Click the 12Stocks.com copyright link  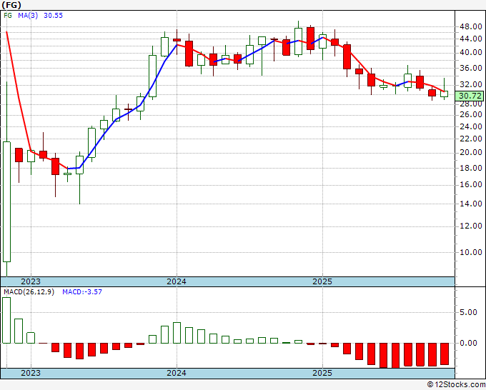[456, 385]
